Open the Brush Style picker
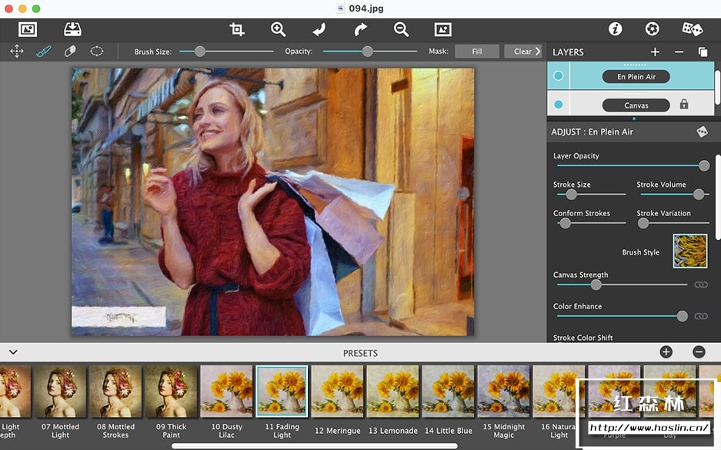Viewport: 721px width, 450px height. 689,252
